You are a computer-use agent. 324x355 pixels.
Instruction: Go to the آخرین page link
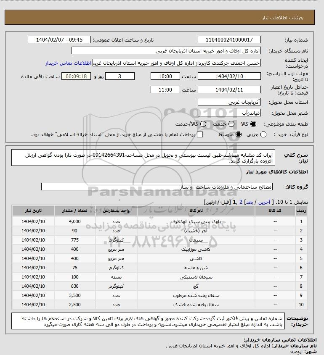(264, 202)
